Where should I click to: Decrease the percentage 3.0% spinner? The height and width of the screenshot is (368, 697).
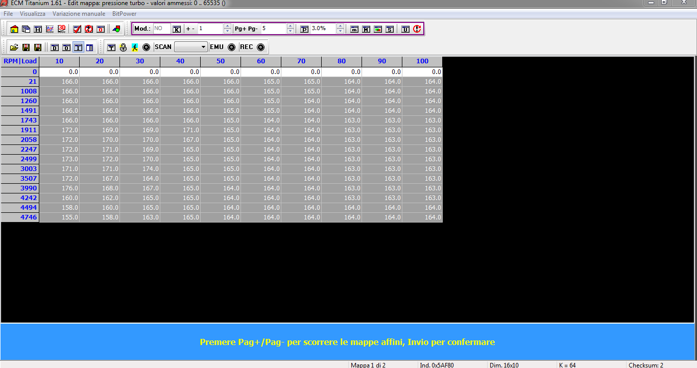pyautogui.click(x=340, y=32)
